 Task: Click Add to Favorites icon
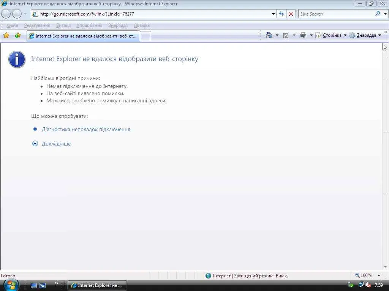pyautogui.click(x=17, y=35)
